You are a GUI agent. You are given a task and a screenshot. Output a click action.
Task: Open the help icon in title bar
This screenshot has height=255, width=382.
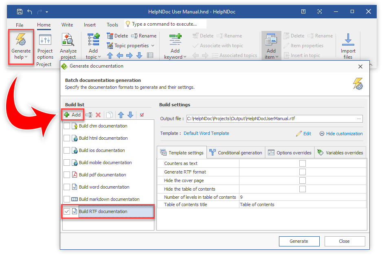(x=303, y=11)
